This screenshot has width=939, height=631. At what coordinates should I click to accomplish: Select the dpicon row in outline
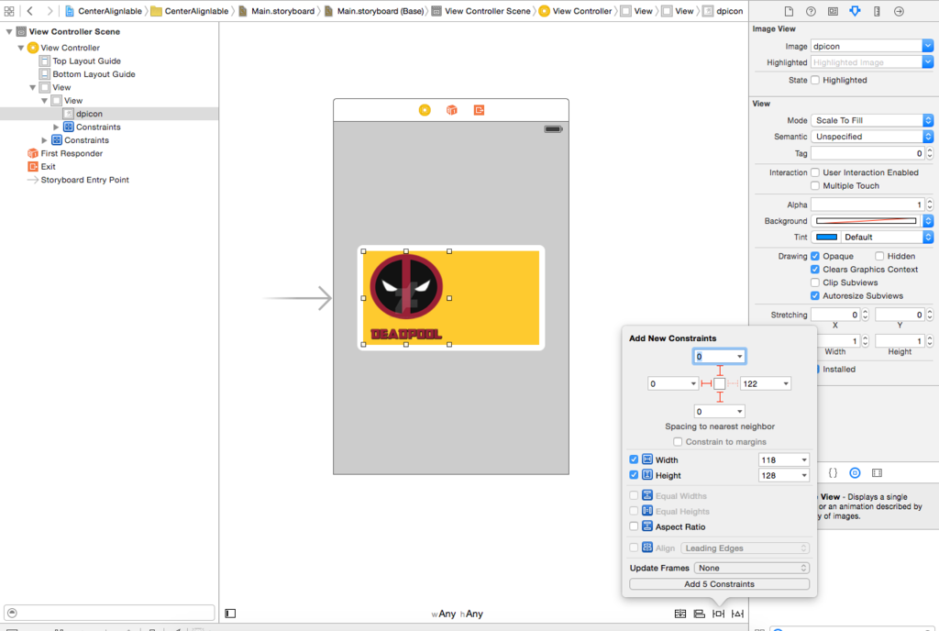(x=109, y=114)
